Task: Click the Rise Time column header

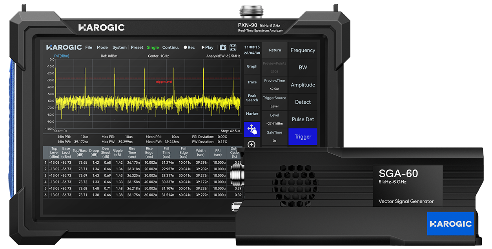Action: point(132,153)
